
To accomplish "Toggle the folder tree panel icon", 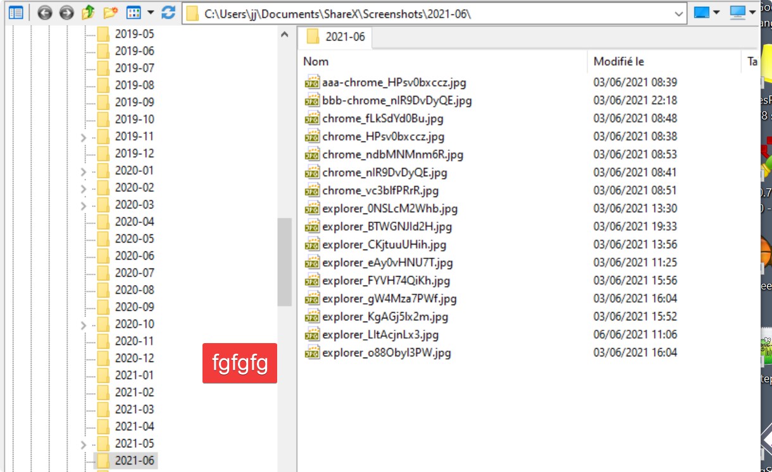I will pos(16,13).
